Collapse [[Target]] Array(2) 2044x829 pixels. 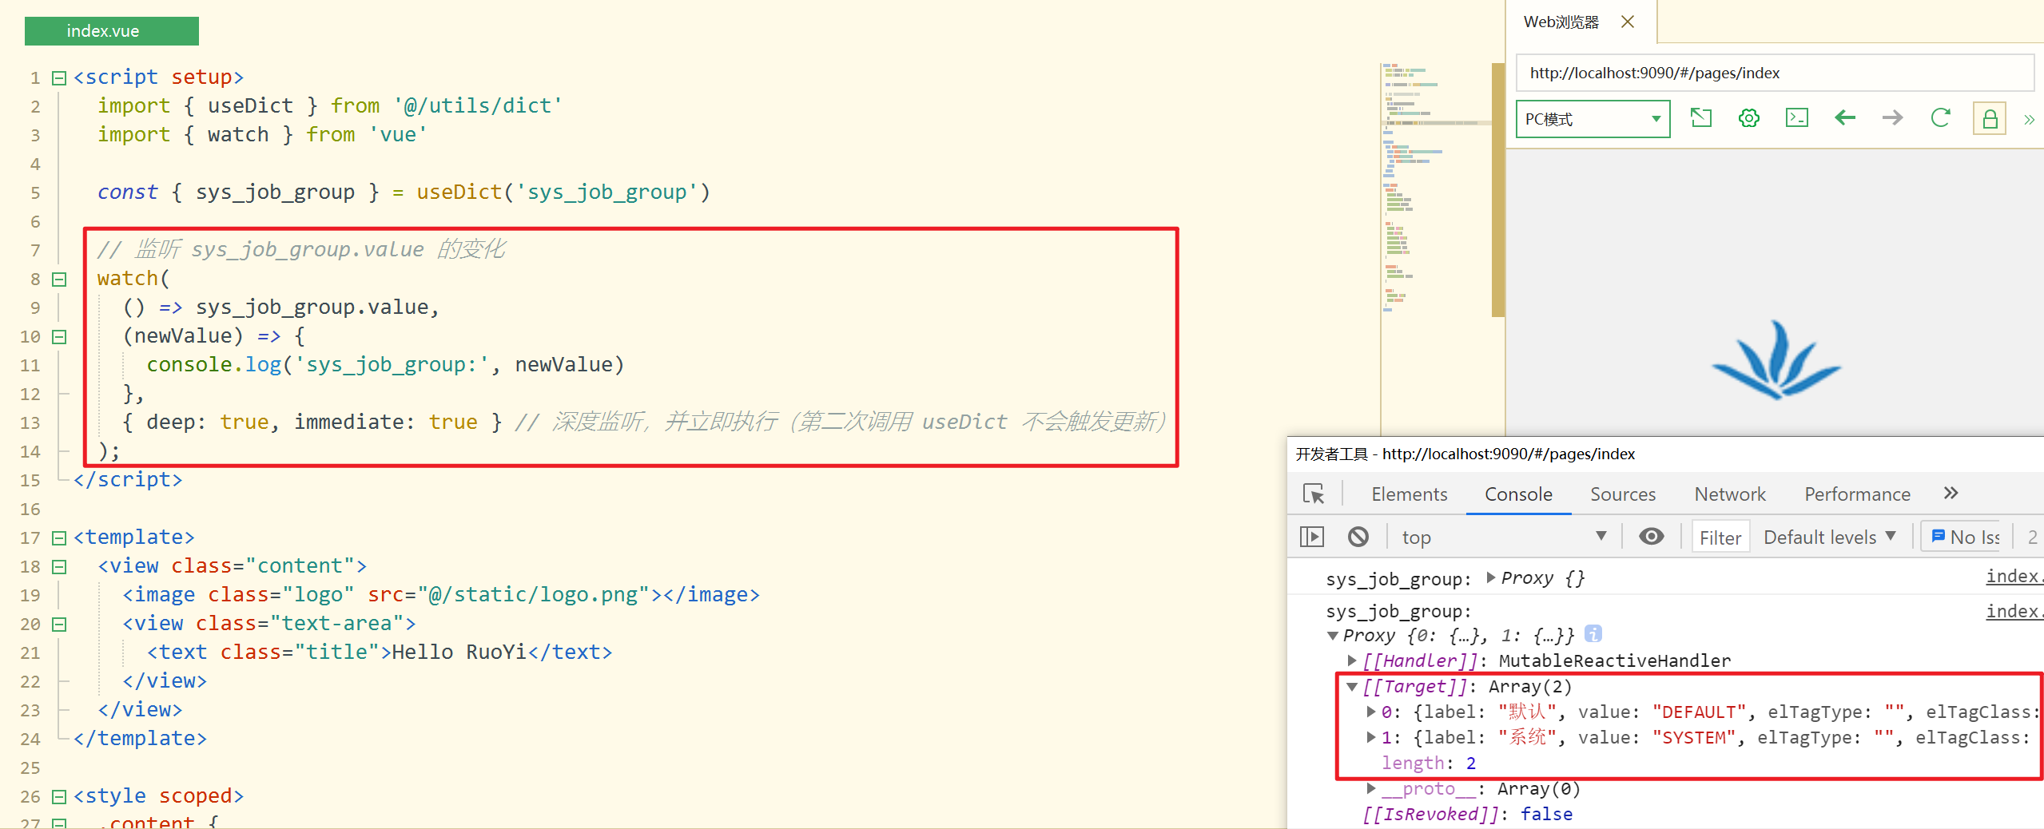tap(1352, 686)
